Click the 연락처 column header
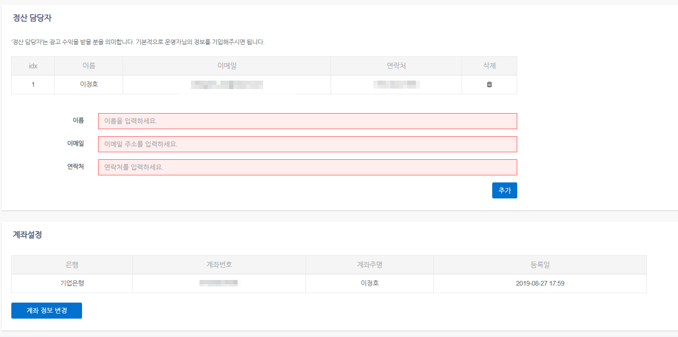Image resolution: width=678 pixels, height=337 pixels. [x=396, y=66]
